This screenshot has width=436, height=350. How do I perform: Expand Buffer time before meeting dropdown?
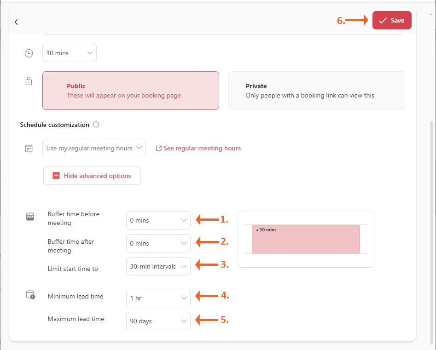pos(158,220)
